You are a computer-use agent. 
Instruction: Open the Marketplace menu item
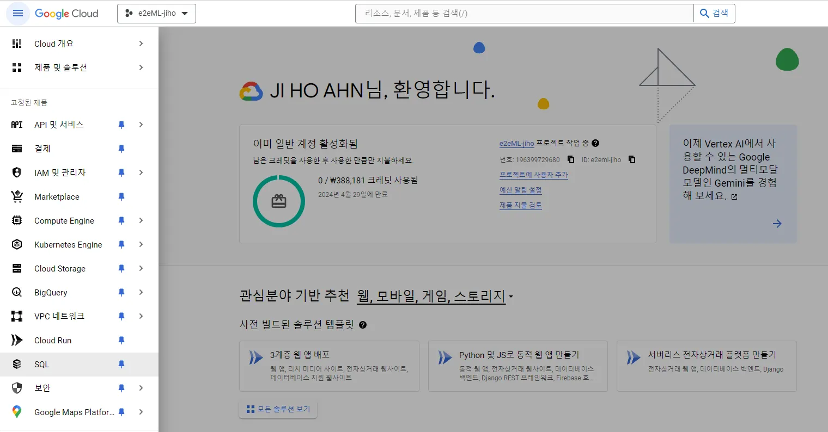coord(79,196)
